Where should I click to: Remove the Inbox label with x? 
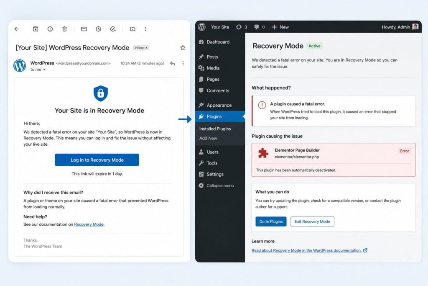pyautogui.click(x=146, y=48)
